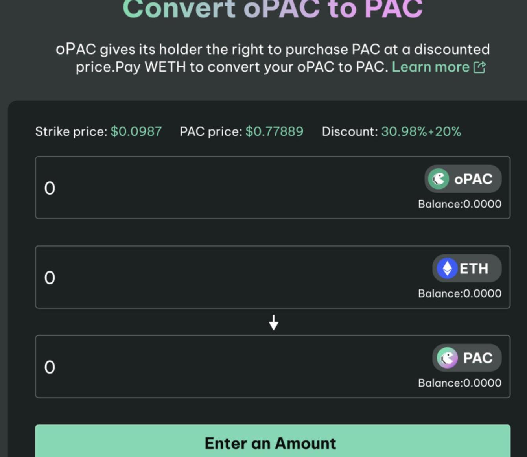Click the PAC token logo icon
The height and width of the screenshot is (457, 527).
447,358
